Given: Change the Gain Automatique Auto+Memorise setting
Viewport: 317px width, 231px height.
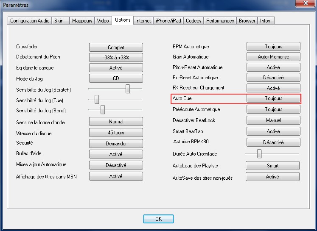Looking at the screenshot, I should (x=273, y=57).
